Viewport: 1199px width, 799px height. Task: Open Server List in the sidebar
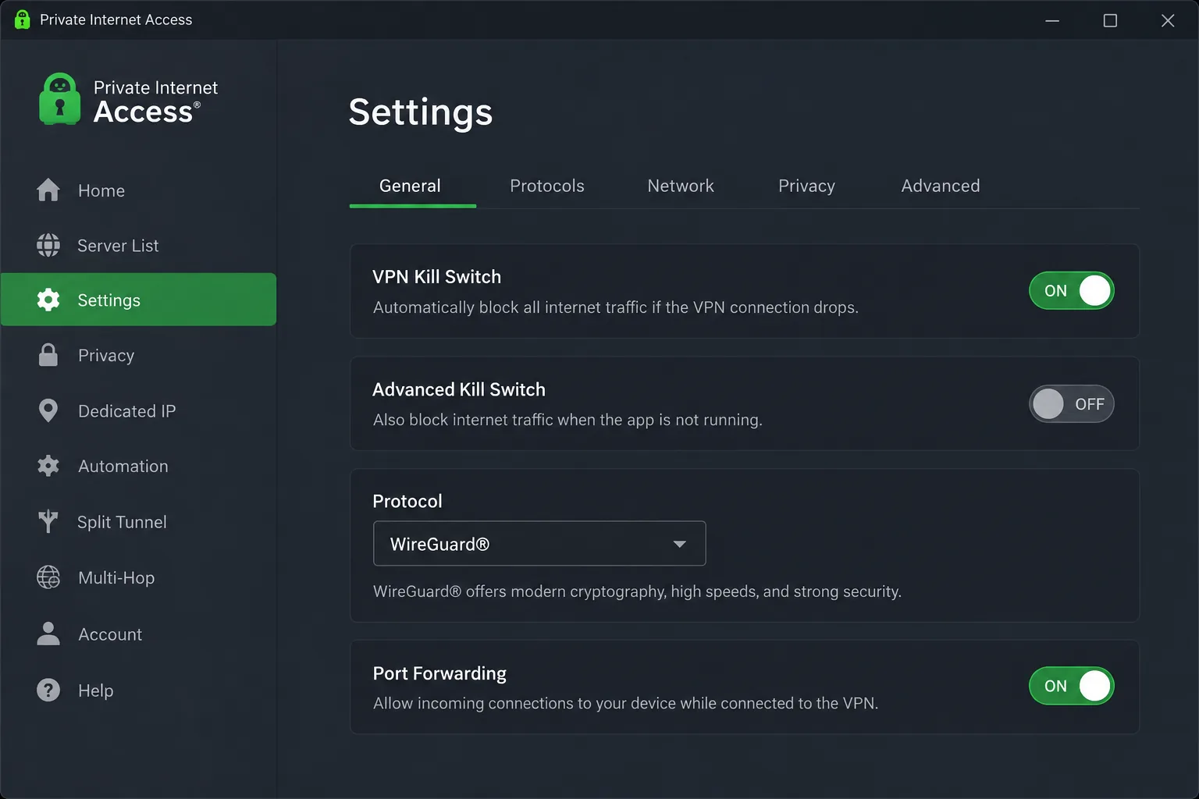pyautogui.click(x=118, y=246)
